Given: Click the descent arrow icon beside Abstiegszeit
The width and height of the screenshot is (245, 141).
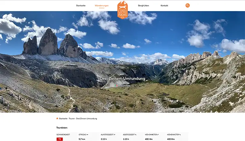Looking at the screenshot, I should click(135, 135).
